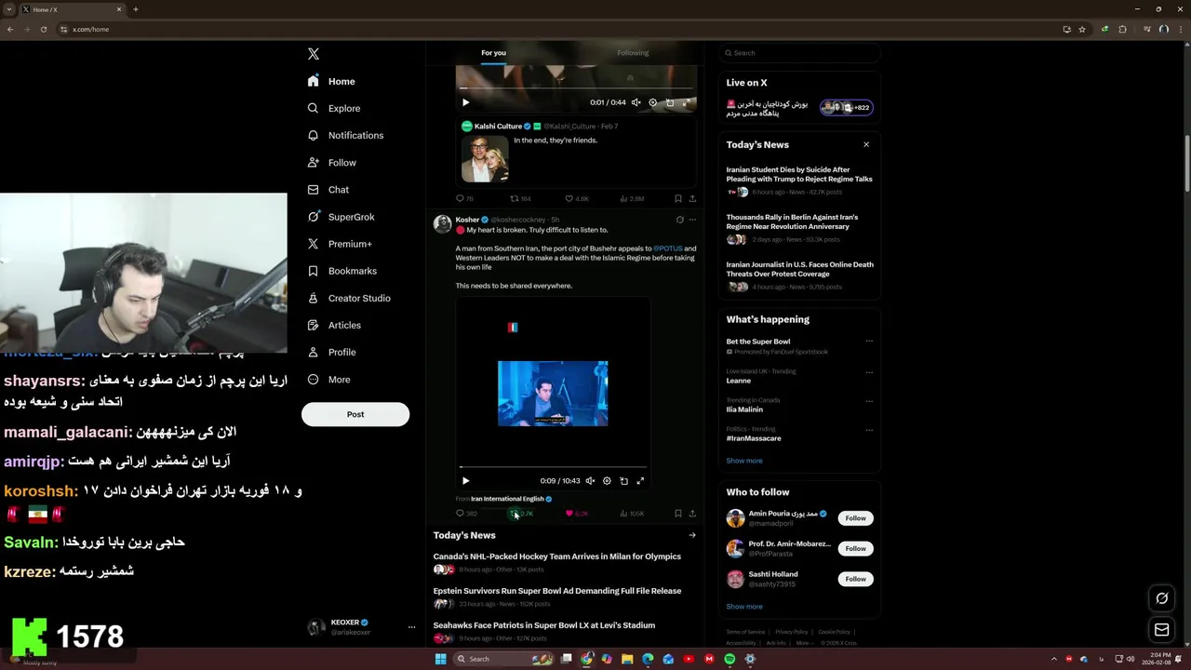This screenshot has height=670, width=1191.
Task: Follow Prof. Dr. Amir-Mobarez
Action: pos(856,548)
